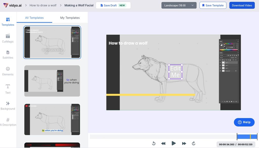Viewport: 259px width, 148px height.
Task: Open the Landscape (16:9) aspect ratio dropdown
Action: pyautogui.click(x=179, y=5)
